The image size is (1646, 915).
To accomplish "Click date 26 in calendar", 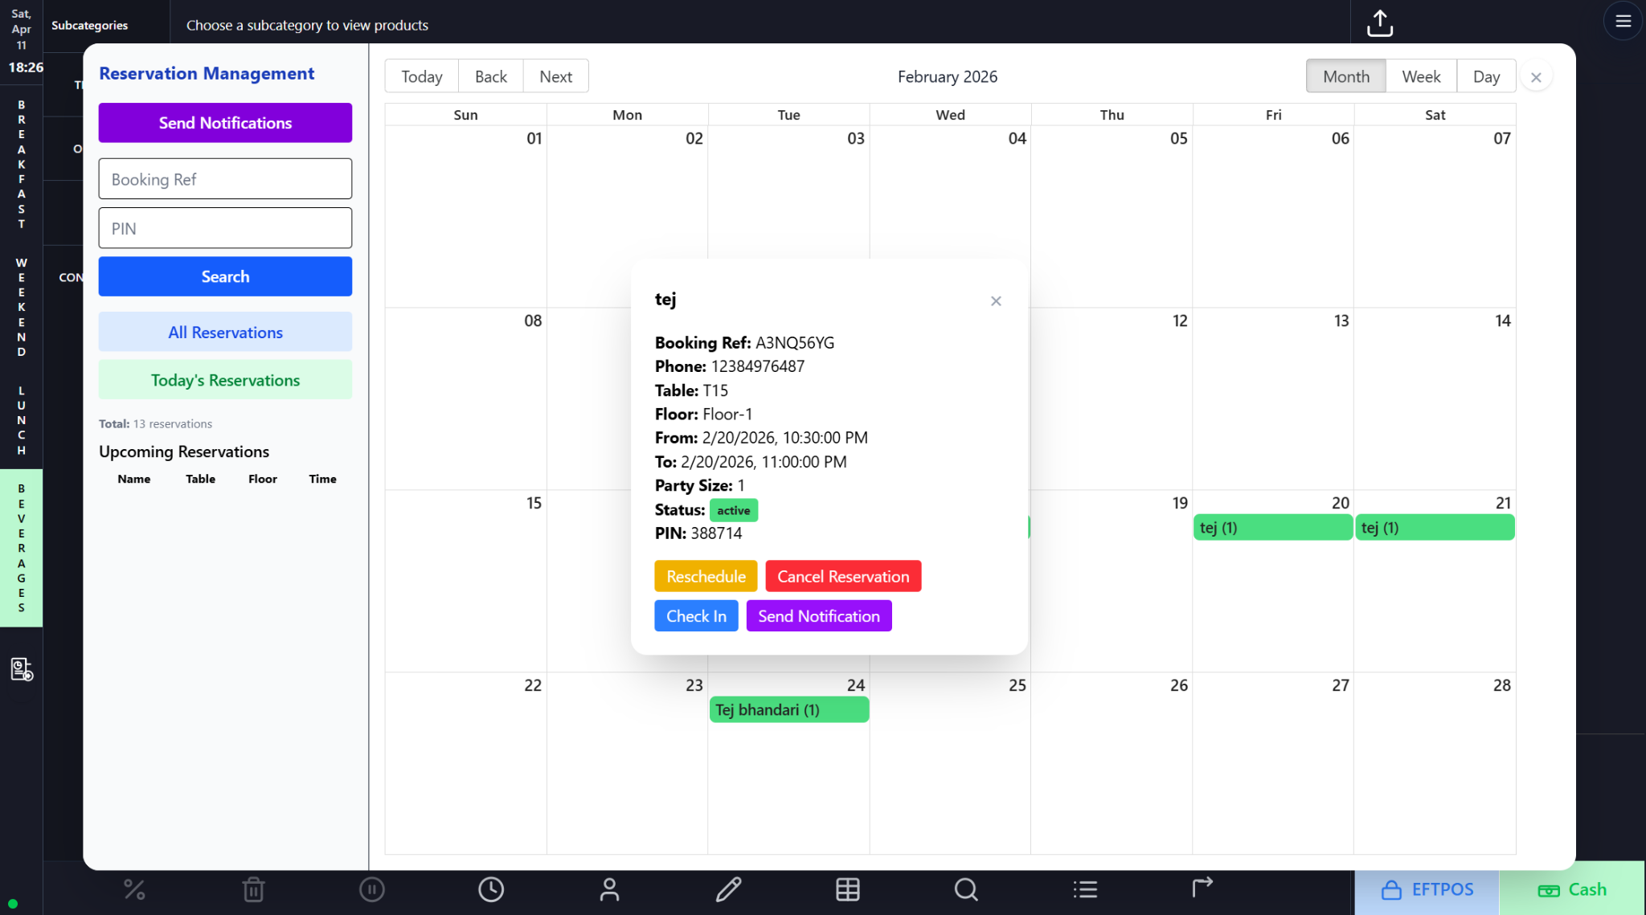I will tap(1178, 685).
